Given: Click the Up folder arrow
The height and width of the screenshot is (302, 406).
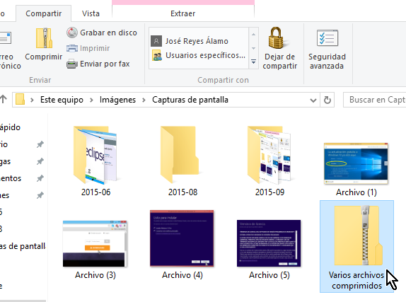Looking at the screenshot, I should (x=3, y=99).
